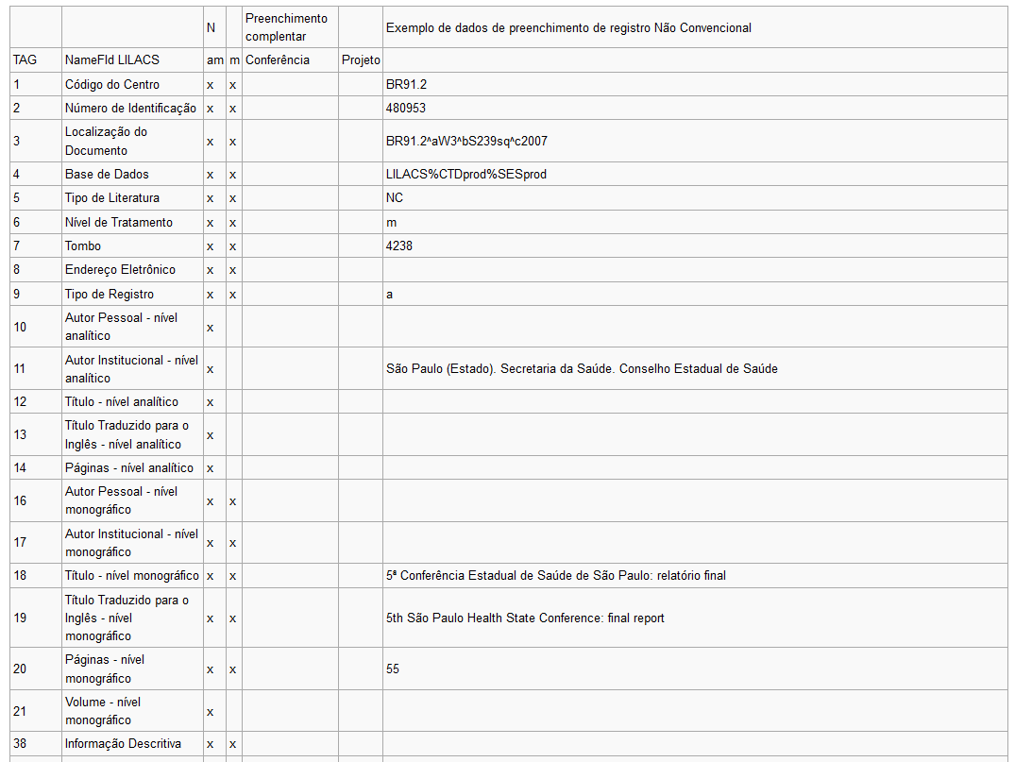The height and width of the screenshot is (762, 1015).
Task: Select the 'Informação Descritiva' row label
Action: (123, 744)
